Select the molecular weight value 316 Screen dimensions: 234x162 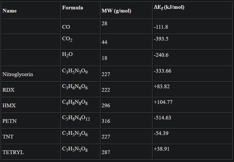[106, 121]
